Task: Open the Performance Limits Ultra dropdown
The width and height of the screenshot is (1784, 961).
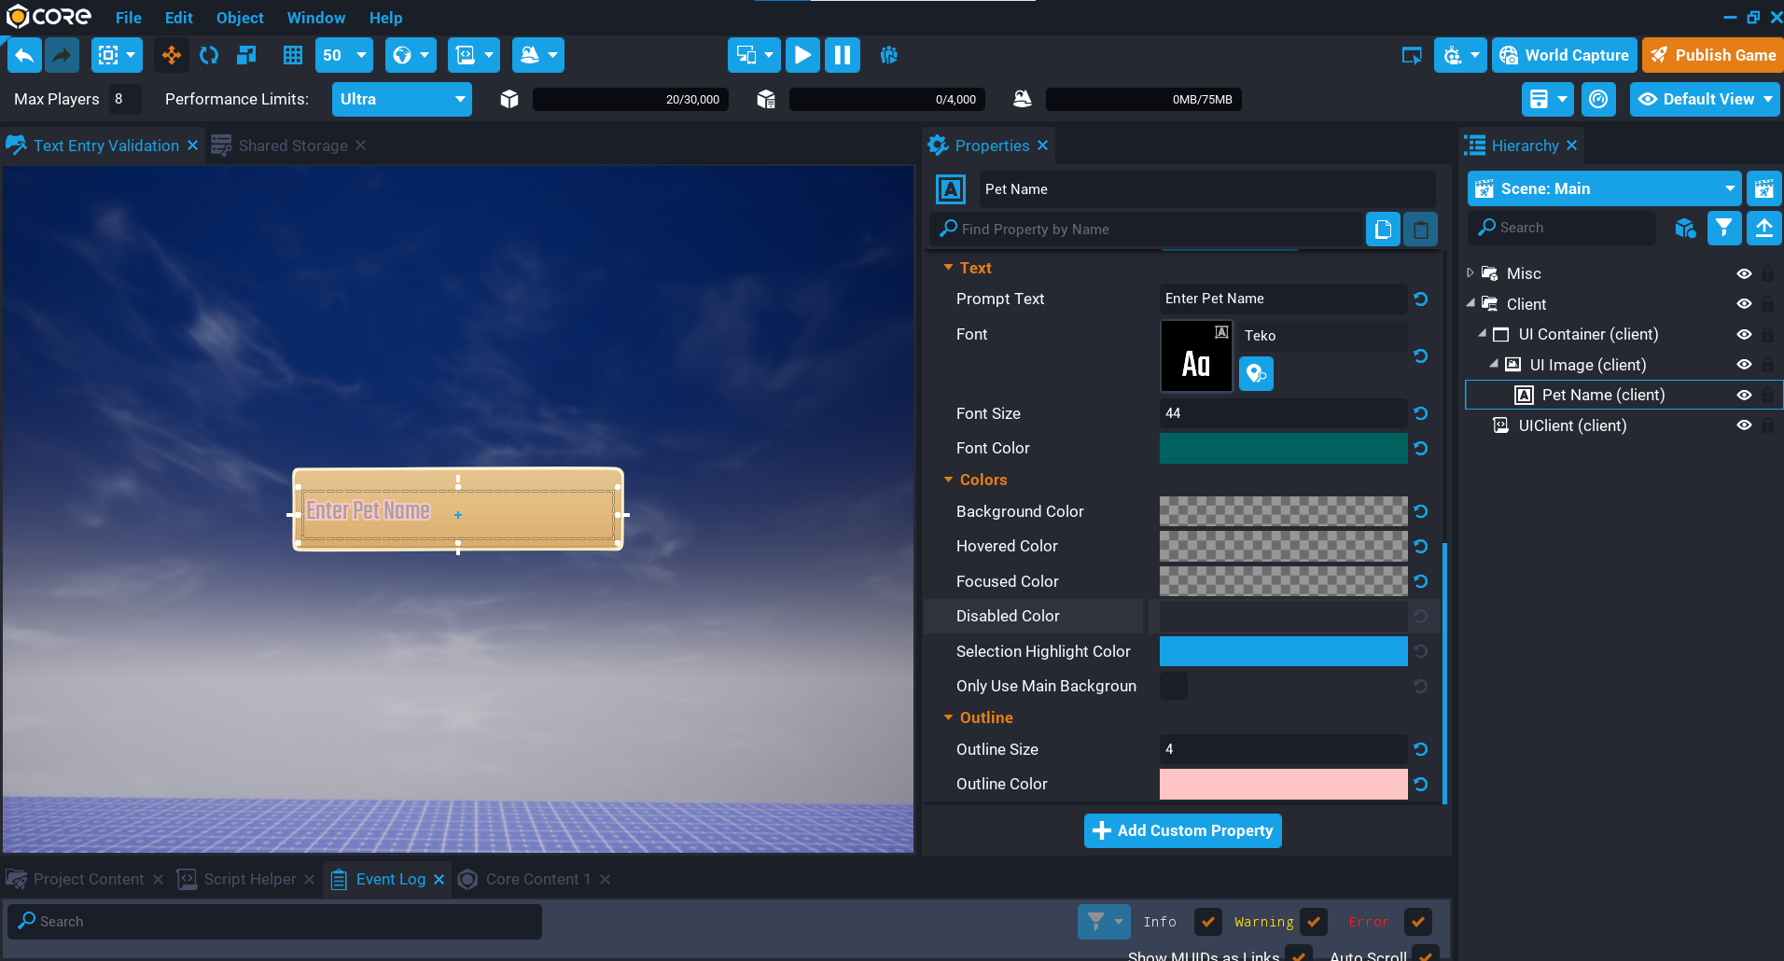Action: [x=401, y=99]
